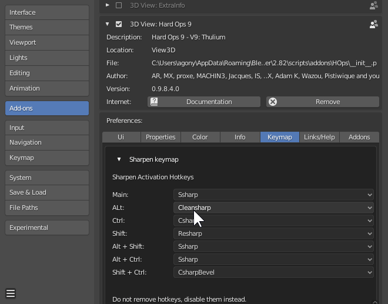Select Save & Load in the sidebar
The image size is (388, 304).
pyautogui.click(x=47, y=192)
